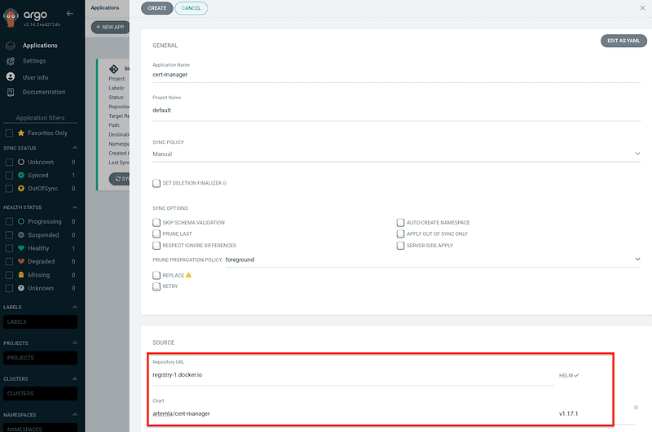
Task: Open the Sync Policy dropdown
Action: click(396, 154)
